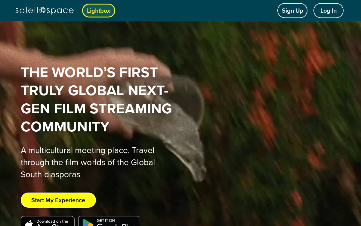
Task: Click the "A multicultural meeting place" description text
Action: 88,162
